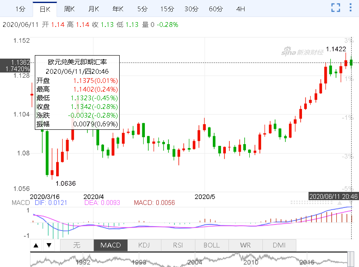Click the DEA: 0.0093 value
Image resolution: width=359 pixels, height=267 pixels.
pos(102,203)
